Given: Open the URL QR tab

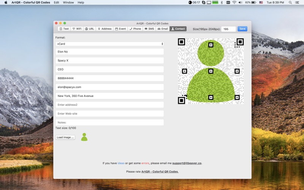Looking at the screenshot, I should 89,29.
